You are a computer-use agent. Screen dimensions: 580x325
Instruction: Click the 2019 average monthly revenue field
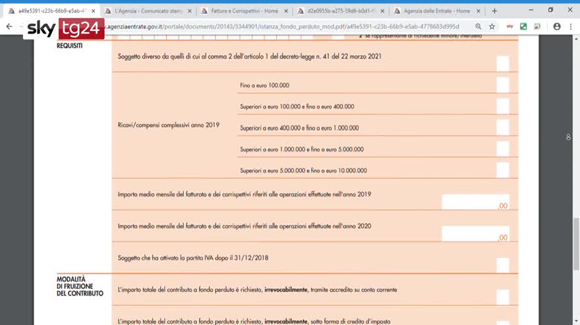click(475, 202)
